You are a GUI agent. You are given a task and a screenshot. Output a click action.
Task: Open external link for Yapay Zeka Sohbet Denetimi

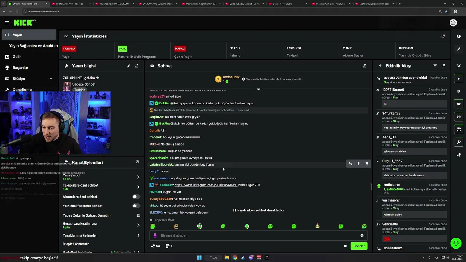(x=138, y=215)
